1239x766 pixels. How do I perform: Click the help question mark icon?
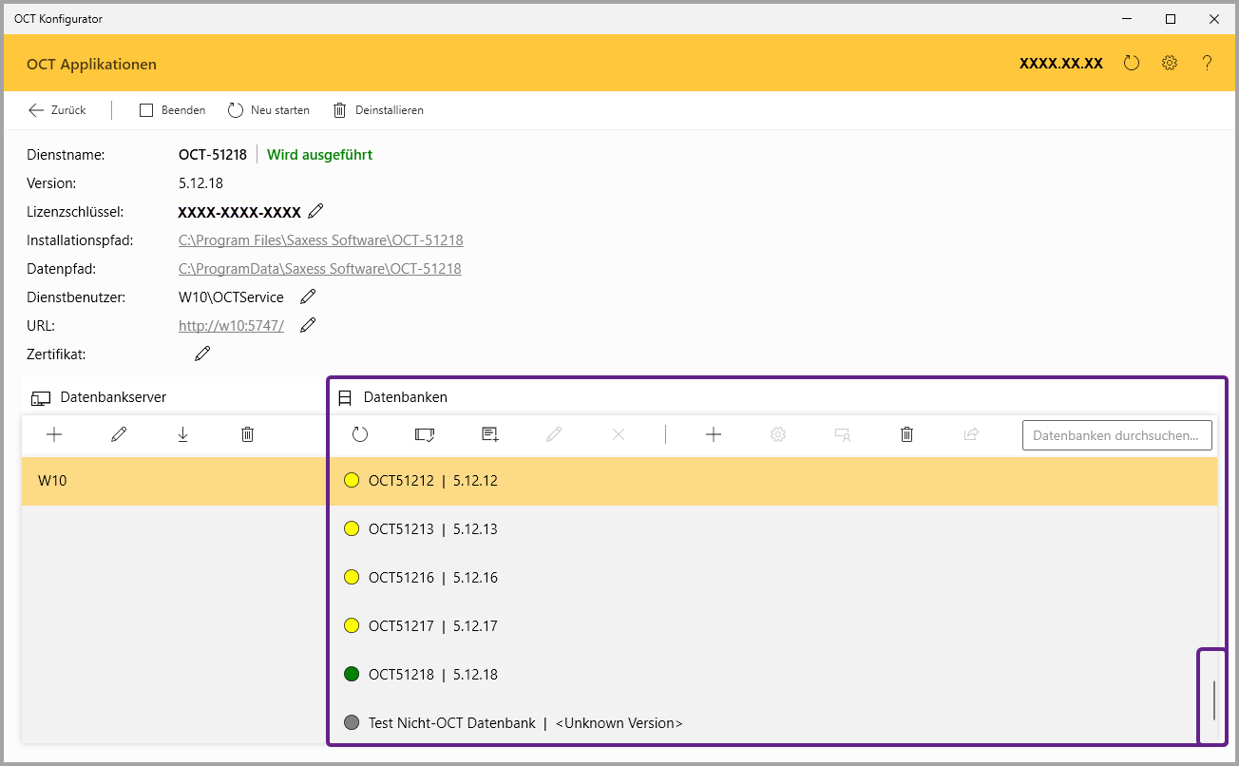pos(1207,64)
